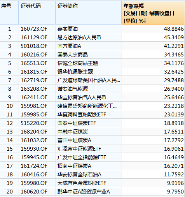
Task: Select fund code 160416.OF
Action: pos(34,174)
